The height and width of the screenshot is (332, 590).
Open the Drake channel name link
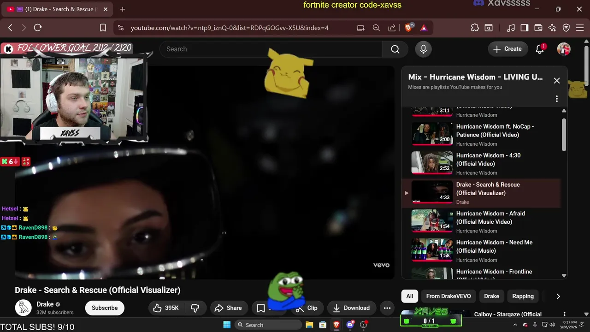click(x=45, y=304)
